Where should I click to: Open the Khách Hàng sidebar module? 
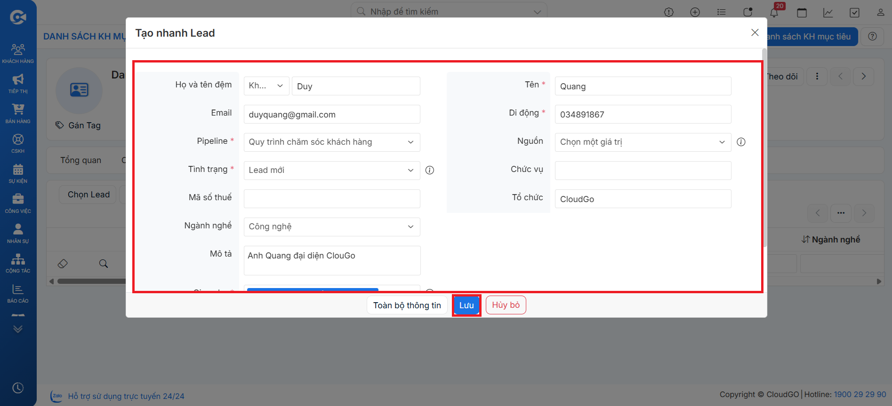[x=18, y=53]
